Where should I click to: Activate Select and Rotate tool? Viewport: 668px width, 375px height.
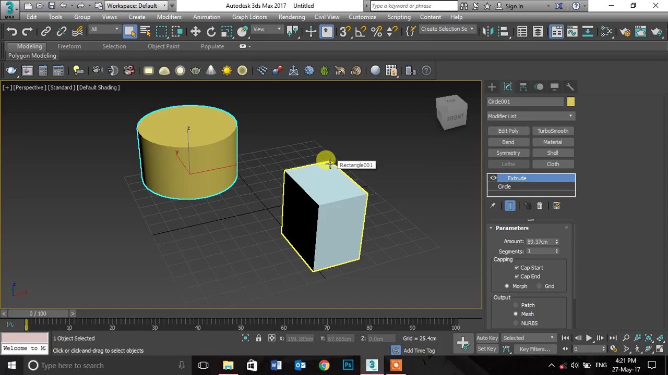coord(211,31)
